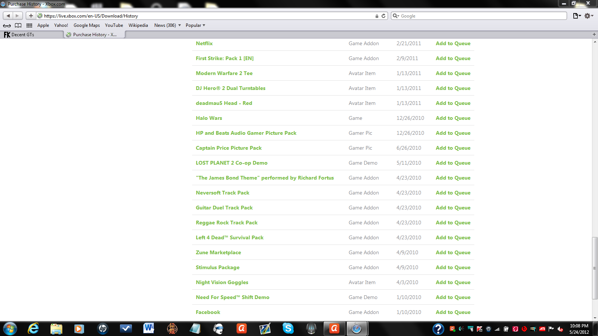Viewport: 598px width, 336px height.
Task: Add a bookmark with the plus button
Action: point(31,16)
